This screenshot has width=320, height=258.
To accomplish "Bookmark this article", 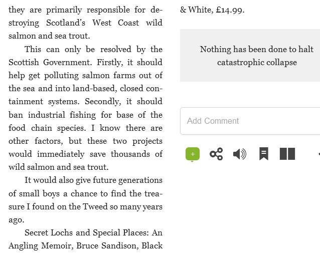I will (x=263, y=154).
